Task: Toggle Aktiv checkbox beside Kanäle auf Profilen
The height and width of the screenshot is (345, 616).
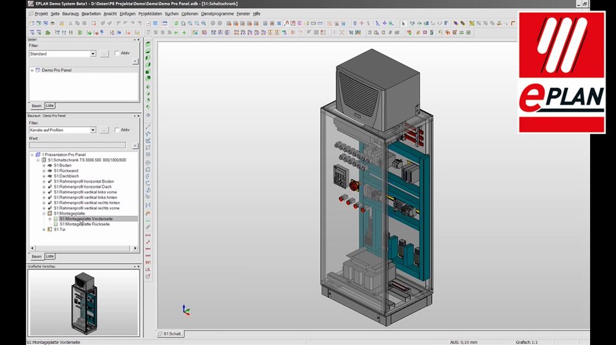Action: click(117, 130)
